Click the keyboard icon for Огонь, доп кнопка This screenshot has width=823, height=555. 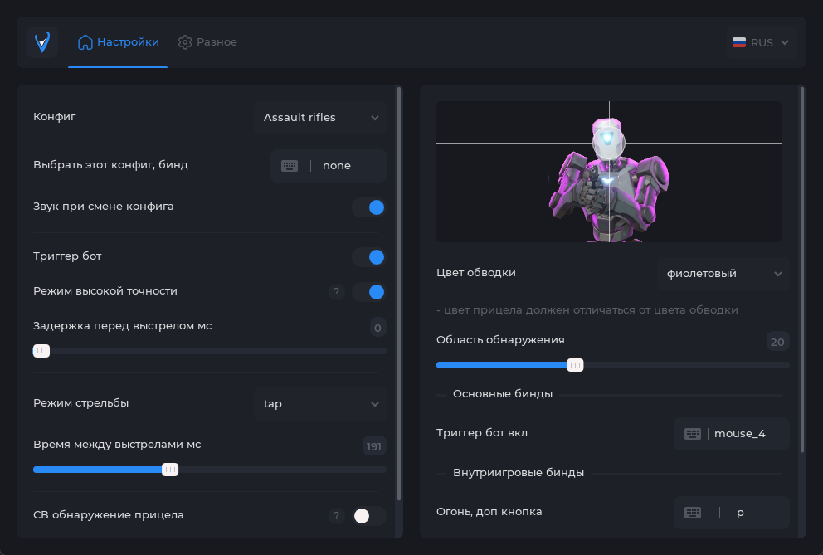(x=693, y=513)
